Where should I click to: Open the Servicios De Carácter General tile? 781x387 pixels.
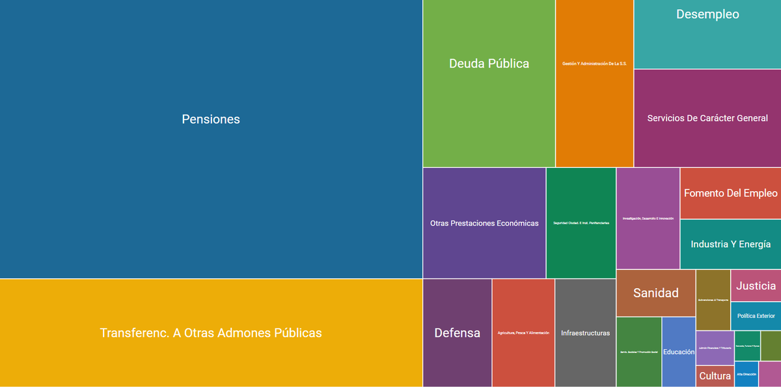707,118
